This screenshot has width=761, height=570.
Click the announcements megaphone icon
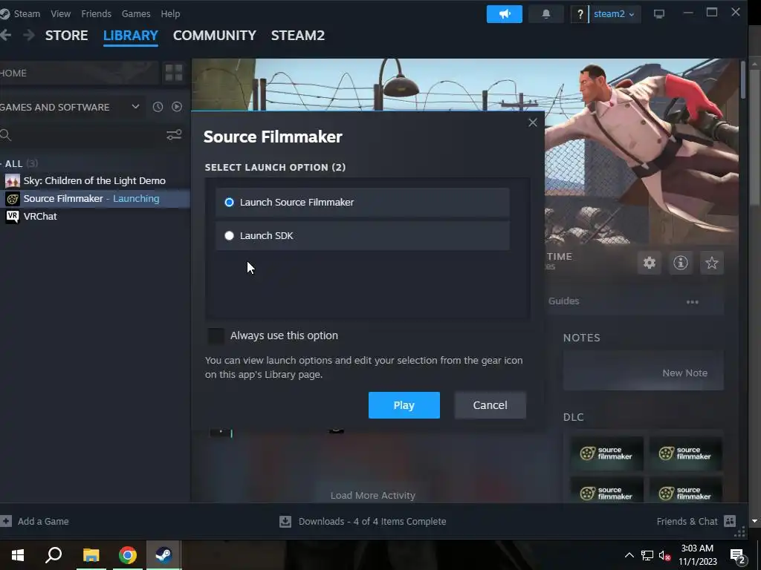click(x=505, y=14)
